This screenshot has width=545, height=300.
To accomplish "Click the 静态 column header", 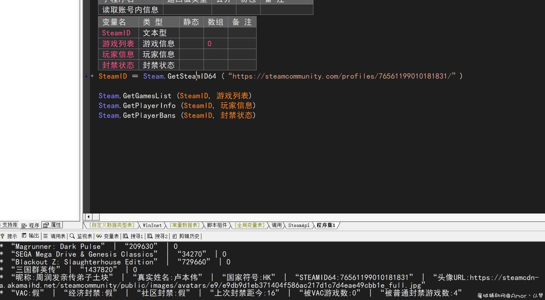I will (x=191, y=22).
